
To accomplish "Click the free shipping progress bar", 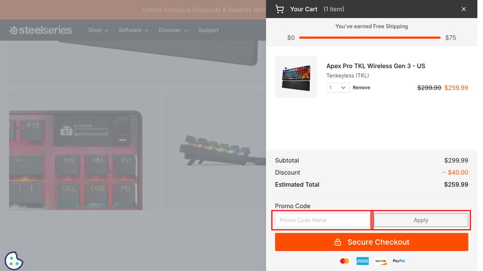I will pos(370,38).
